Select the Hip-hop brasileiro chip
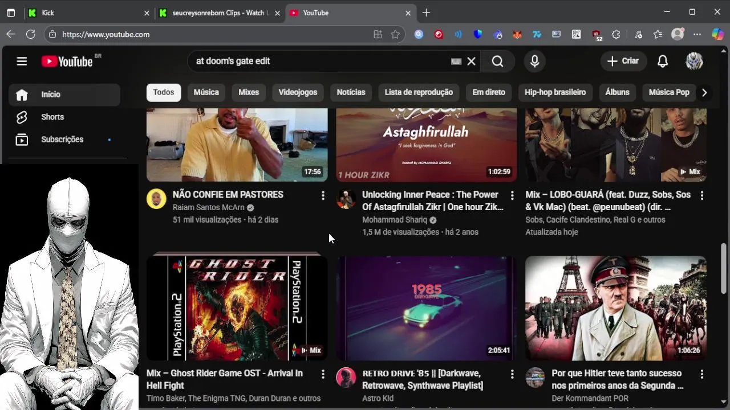The height and width of the screenshot is (410, 730). (555, 92)
